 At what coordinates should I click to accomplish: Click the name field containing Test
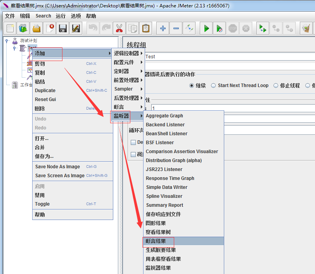tap(230, 57)
